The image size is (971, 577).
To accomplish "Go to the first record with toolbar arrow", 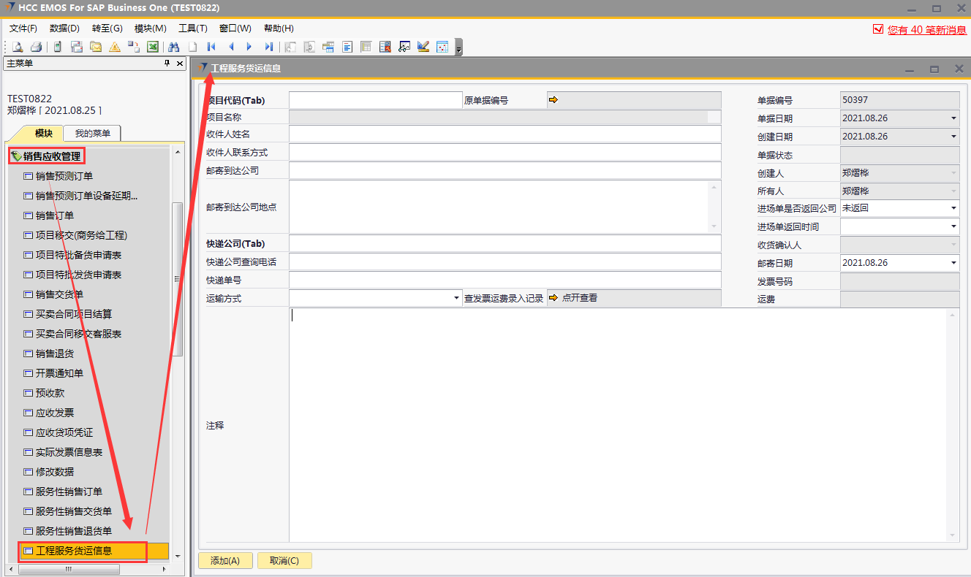I will [x=211, y=47].
